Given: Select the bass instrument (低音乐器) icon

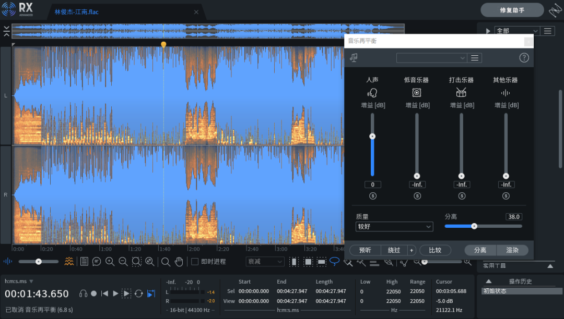Looking at the screenshot, I should 417,92.
